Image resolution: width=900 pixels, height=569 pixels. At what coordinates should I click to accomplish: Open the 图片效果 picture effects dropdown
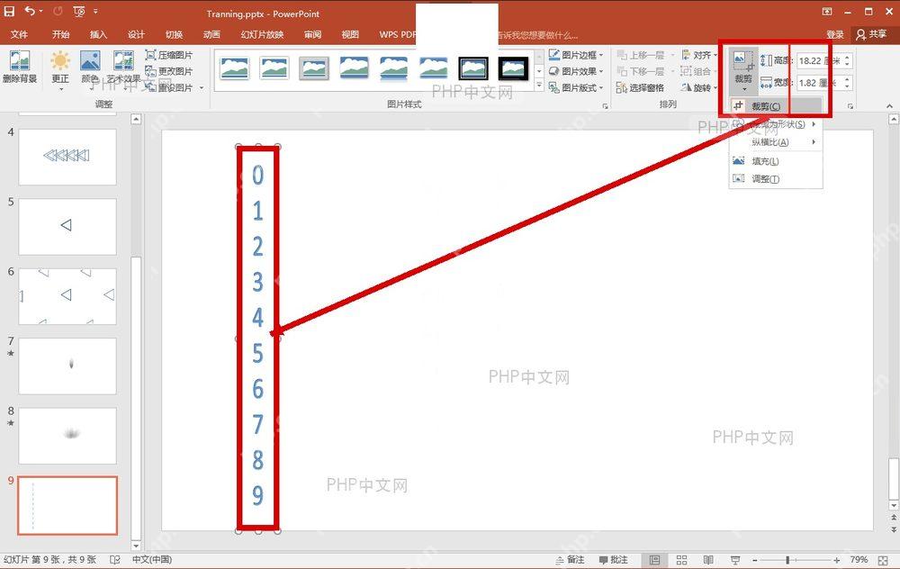pos(576,71)
